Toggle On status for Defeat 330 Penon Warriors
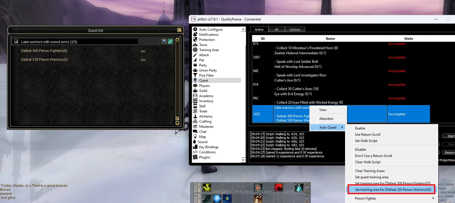Viewport: 455px width, 203px height. pos(143,60)
